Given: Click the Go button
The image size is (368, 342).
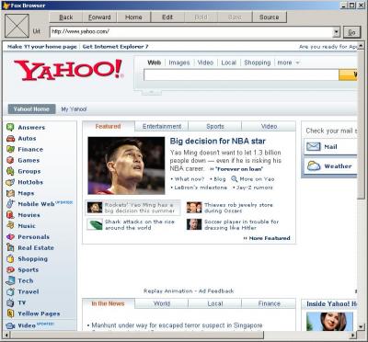Looking at the screenshot, I should coord(351,32).
